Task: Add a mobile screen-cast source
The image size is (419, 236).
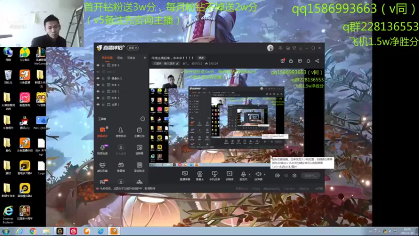Action: (214, 176)
